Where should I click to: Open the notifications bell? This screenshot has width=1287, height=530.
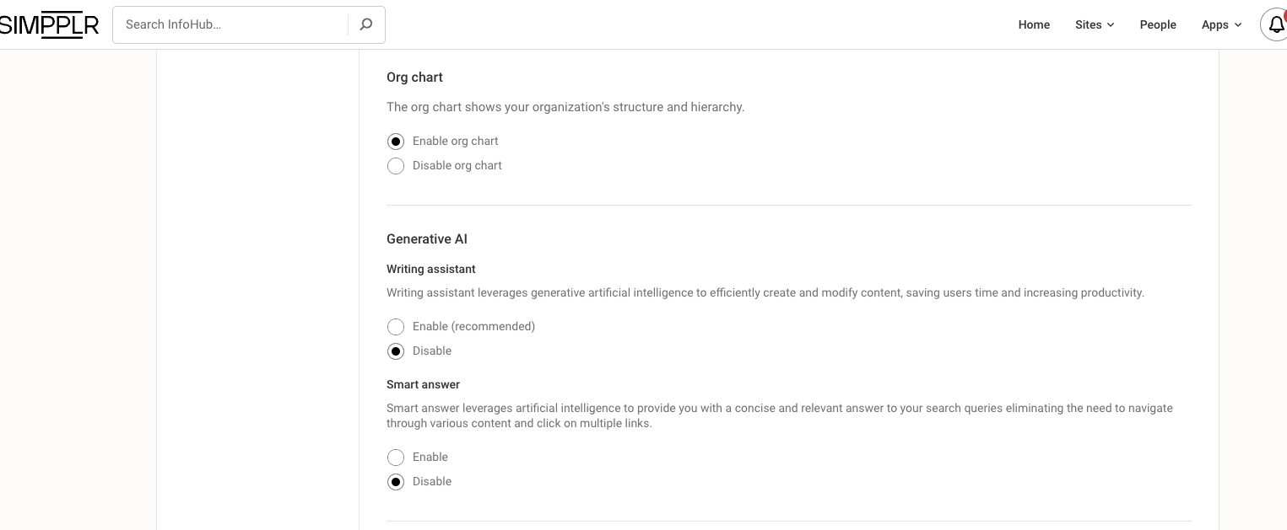(x=1275, y=24)
